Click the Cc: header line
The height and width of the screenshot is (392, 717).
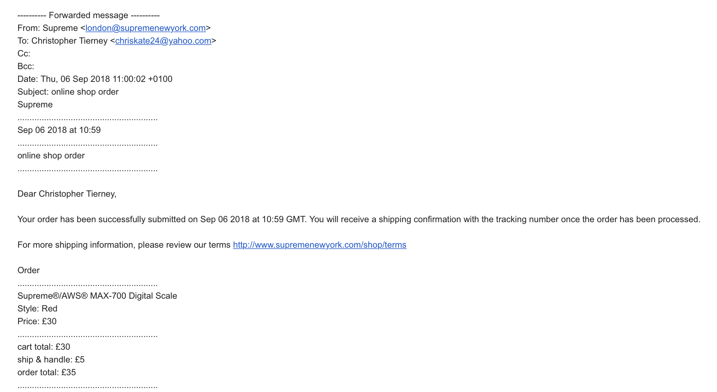(24, 53)
